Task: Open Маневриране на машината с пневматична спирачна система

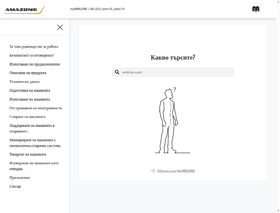Action: click(35, 143)
